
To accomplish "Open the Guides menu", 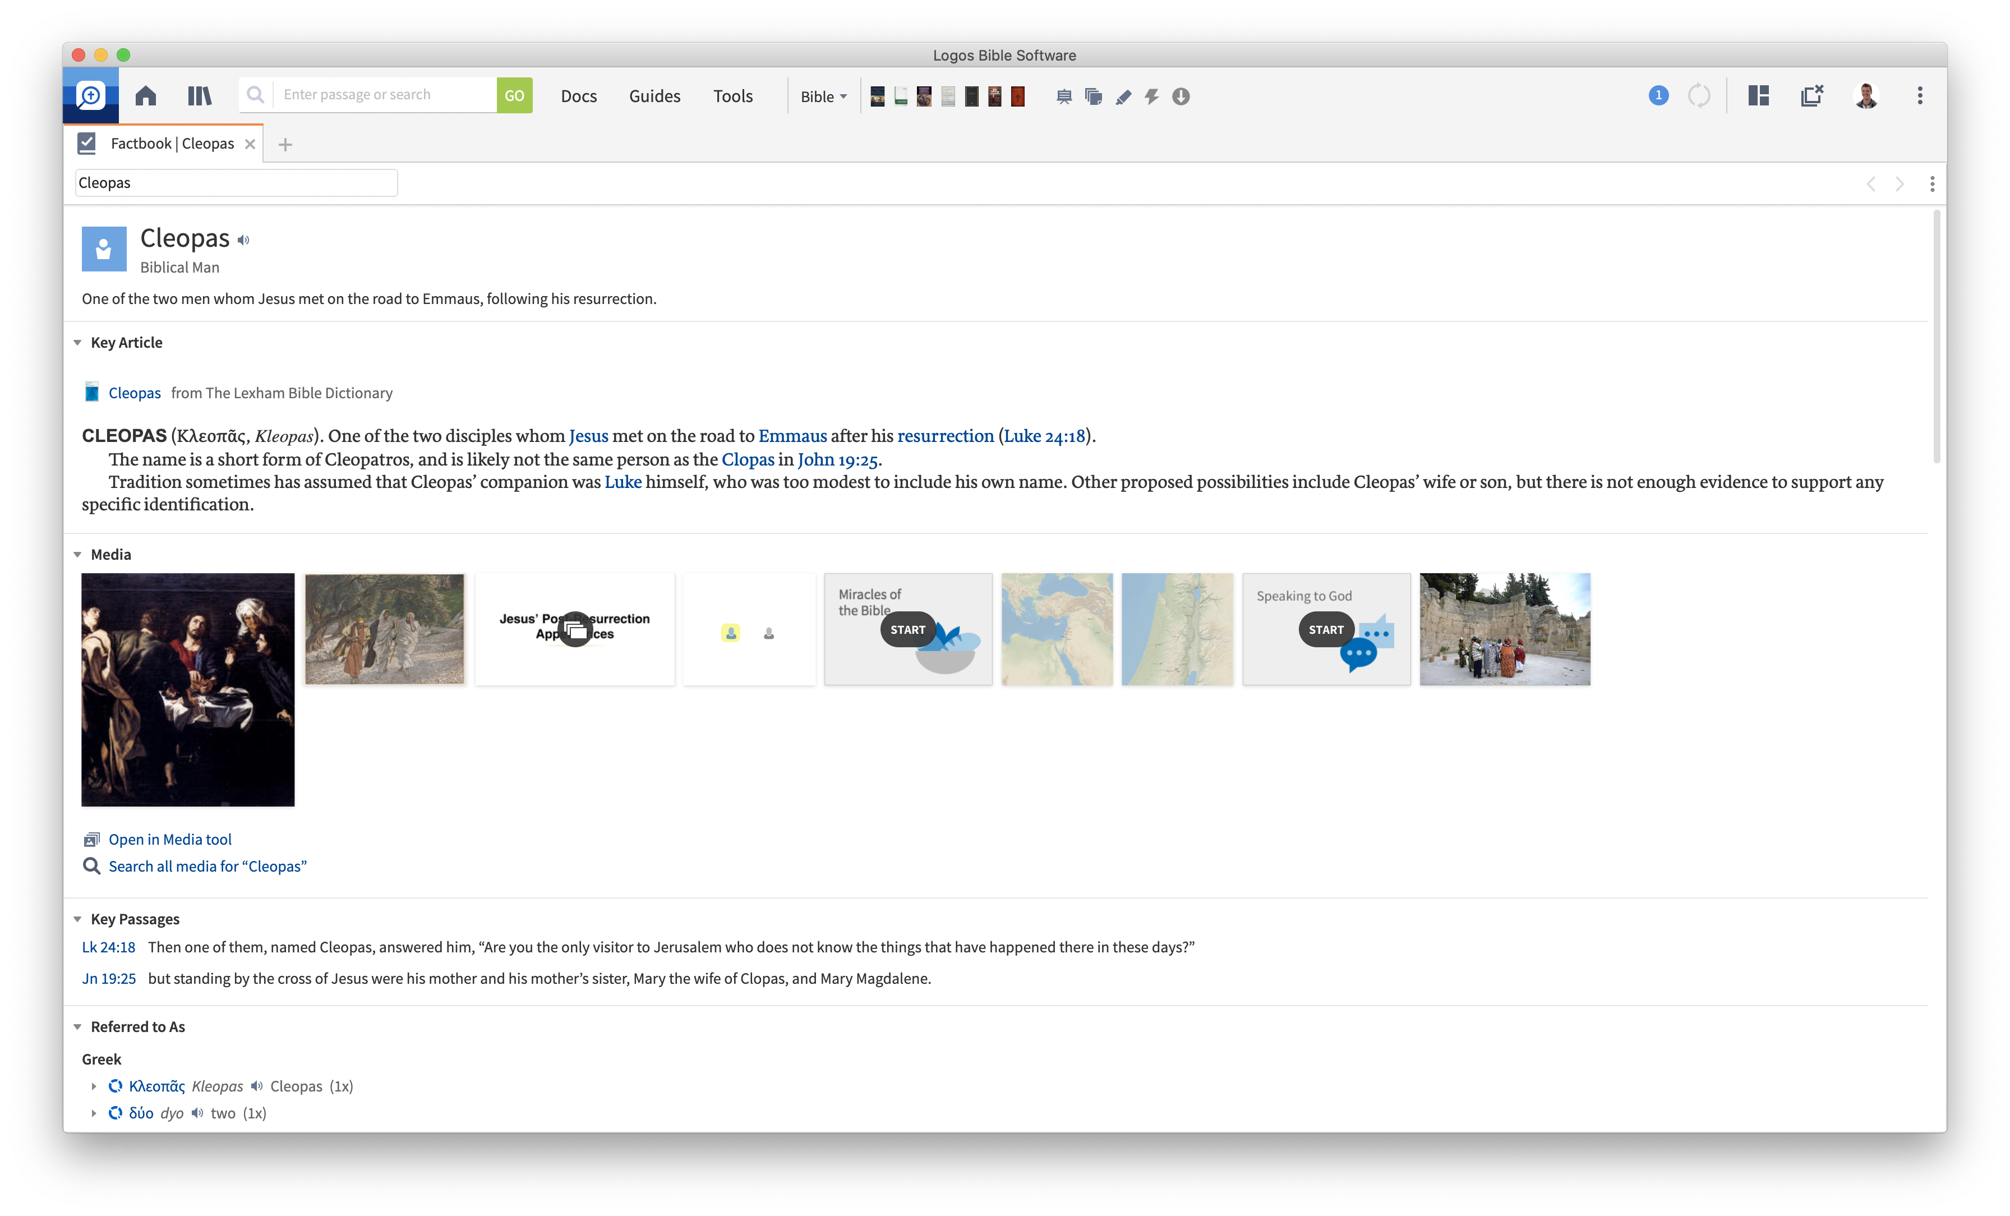I will [x=654, y=96].
